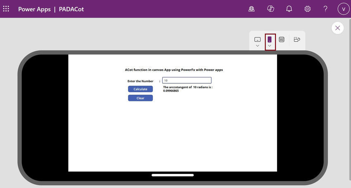
Task: Click the Clear button
Action: click(140, 98)
